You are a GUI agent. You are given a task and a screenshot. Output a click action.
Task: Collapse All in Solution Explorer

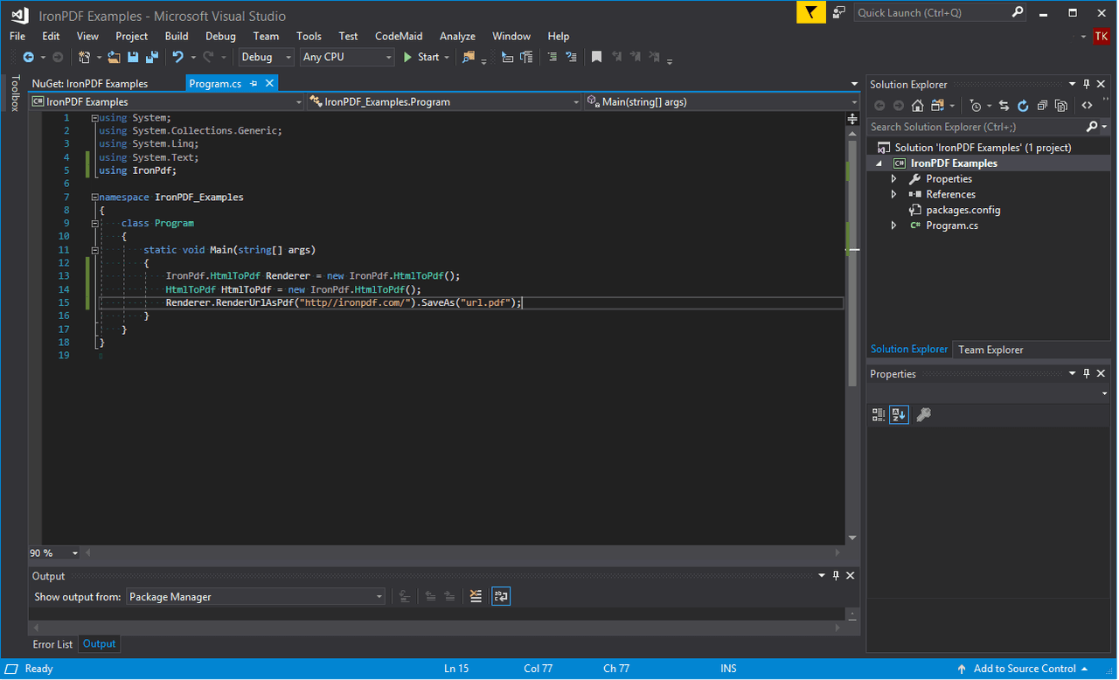(1042, 106)
